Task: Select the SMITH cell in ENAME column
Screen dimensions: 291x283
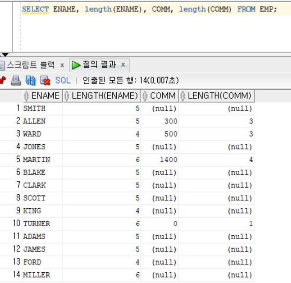Action: point(34,108)
